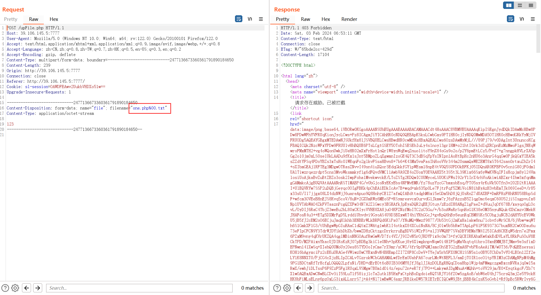Screen dimensions: 541x295
Task: Open Request panel hamburger options menu
Action: (x=261, y=19)
